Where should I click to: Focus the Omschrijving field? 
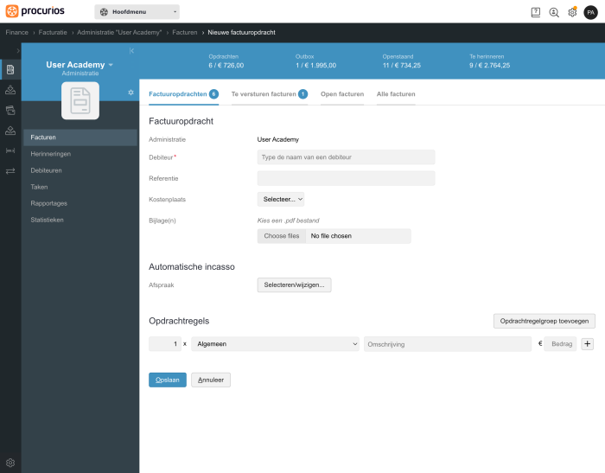click(x=448, y=344)
